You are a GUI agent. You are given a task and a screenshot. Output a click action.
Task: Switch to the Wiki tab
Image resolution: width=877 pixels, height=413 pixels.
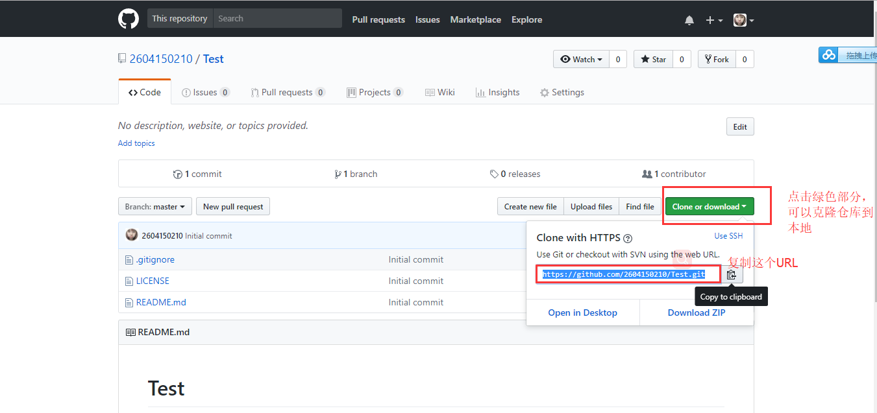click(440, 92)
